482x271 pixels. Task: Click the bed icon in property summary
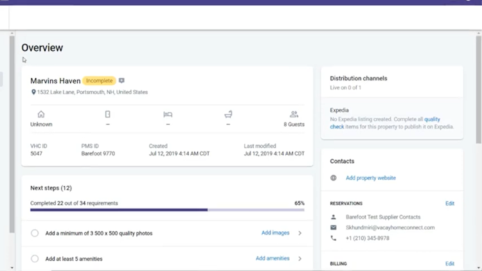168,114
